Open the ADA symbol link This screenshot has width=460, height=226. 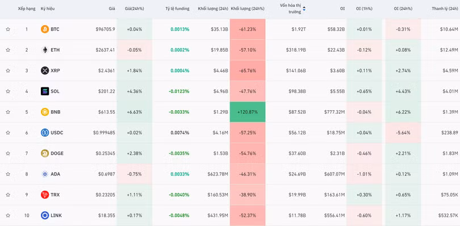click(56, 174)
